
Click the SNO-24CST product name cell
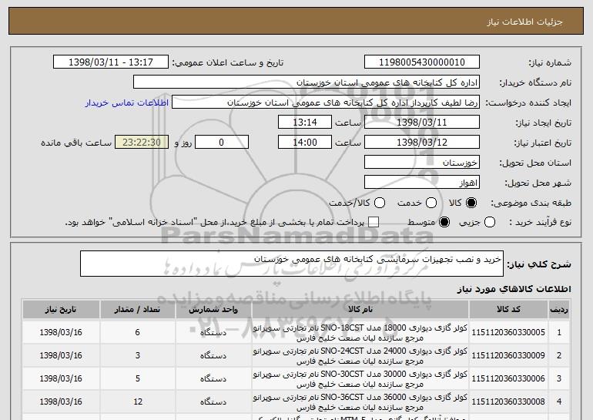click(360, 356)
